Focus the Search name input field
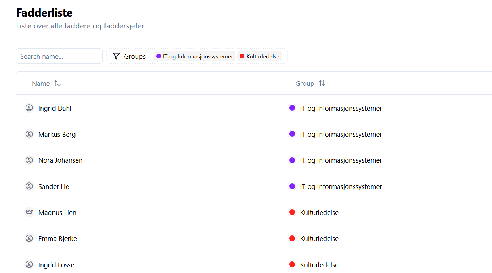The height and width of the screenshot is (273, 492). coord(59,56)
